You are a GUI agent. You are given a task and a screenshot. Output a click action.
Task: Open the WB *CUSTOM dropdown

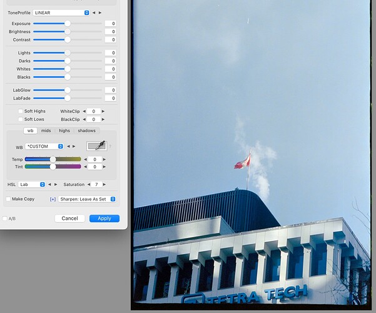coord(44,146)
